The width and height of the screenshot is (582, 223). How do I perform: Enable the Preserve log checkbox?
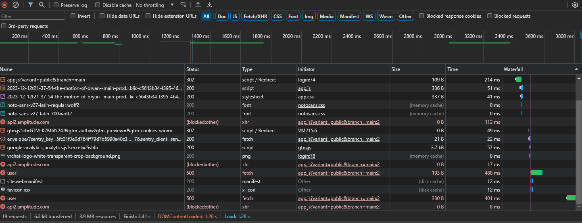coord(56,5)
